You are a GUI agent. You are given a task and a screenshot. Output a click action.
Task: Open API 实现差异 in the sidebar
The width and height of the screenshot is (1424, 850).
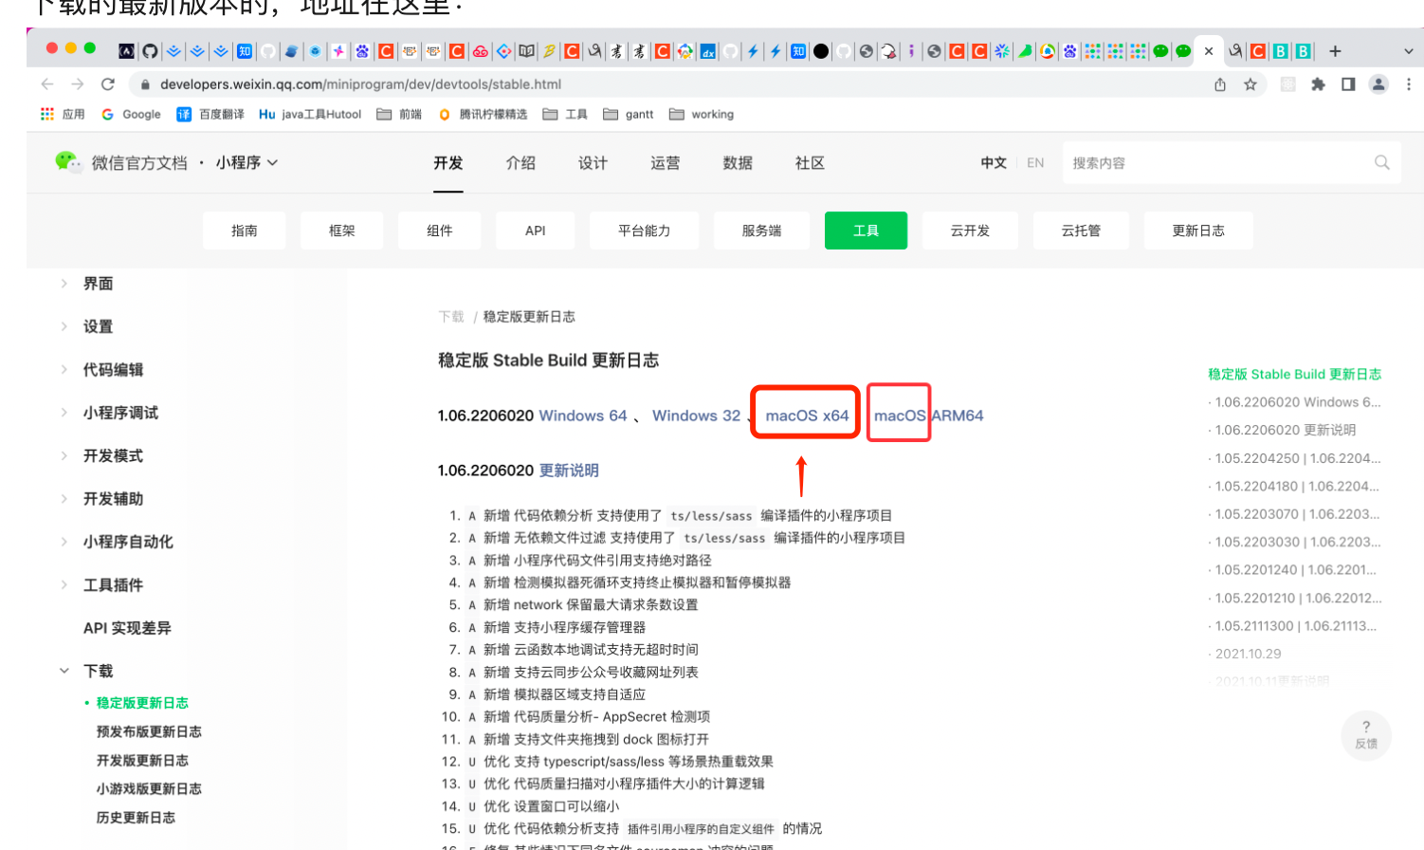pos(127,628)
